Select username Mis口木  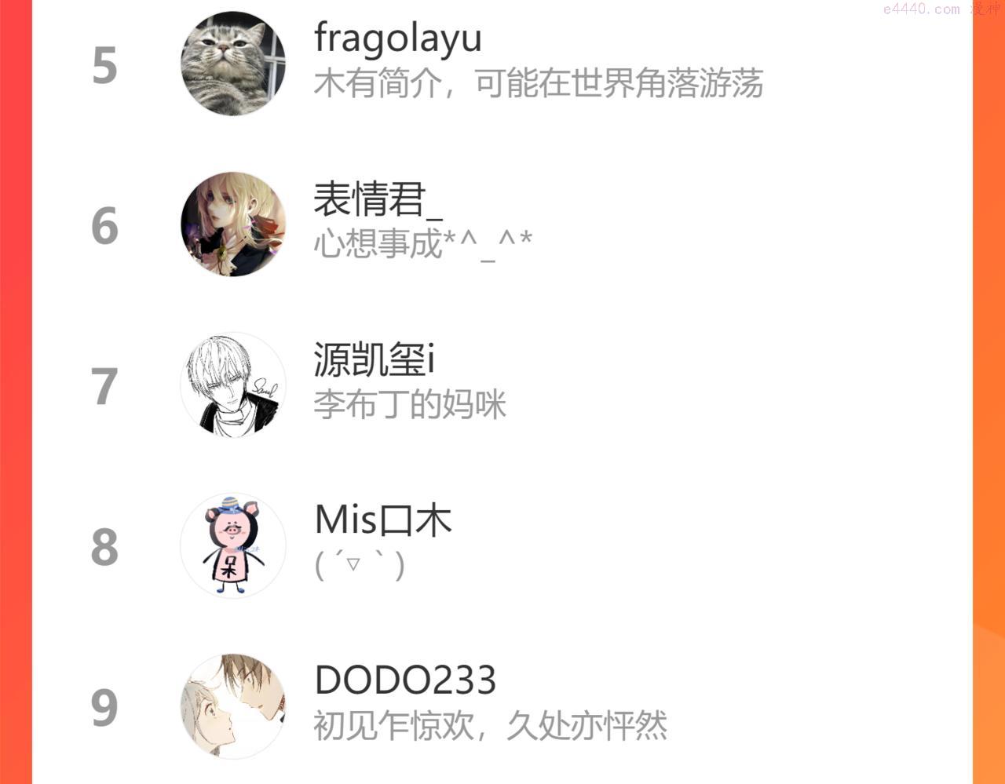tap(383, 520)
